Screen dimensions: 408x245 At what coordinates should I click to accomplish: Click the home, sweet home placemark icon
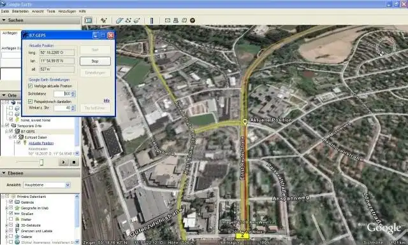tap(17, 120)
